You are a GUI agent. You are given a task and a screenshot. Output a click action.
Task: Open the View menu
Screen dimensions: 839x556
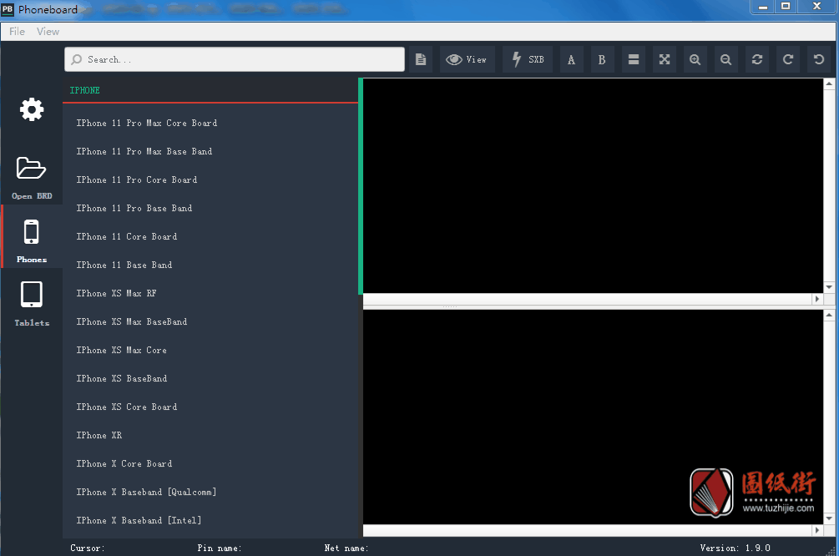pyautogui.click(x=48, y=32)
